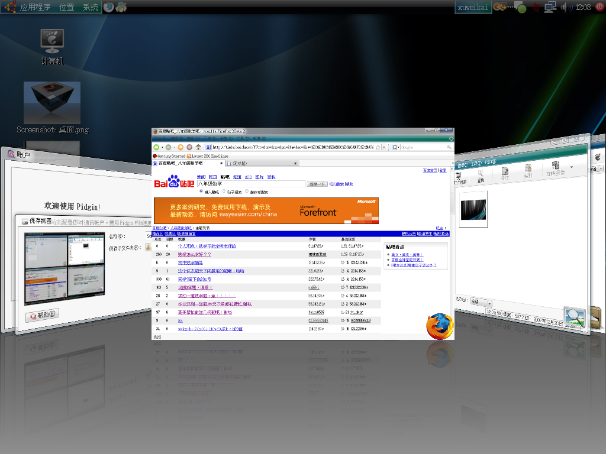
Task: Launch the globe browser icon in top panel
Action: [x=109, y=7]
